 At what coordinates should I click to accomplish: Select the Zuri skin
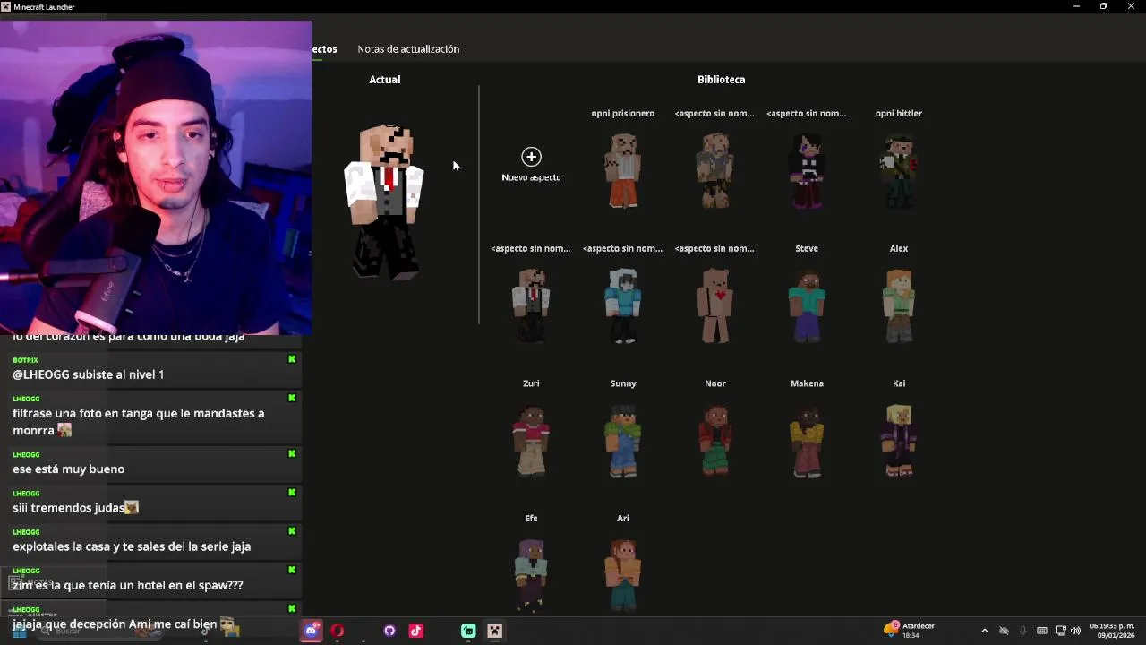click(531, 441)
